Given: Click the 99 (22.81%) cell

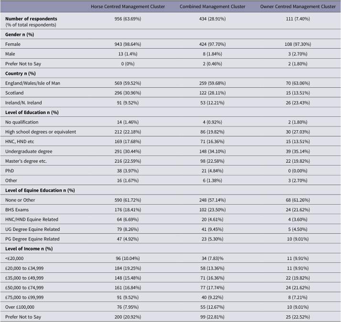Looking at the screenshot, I should [212, 317].
